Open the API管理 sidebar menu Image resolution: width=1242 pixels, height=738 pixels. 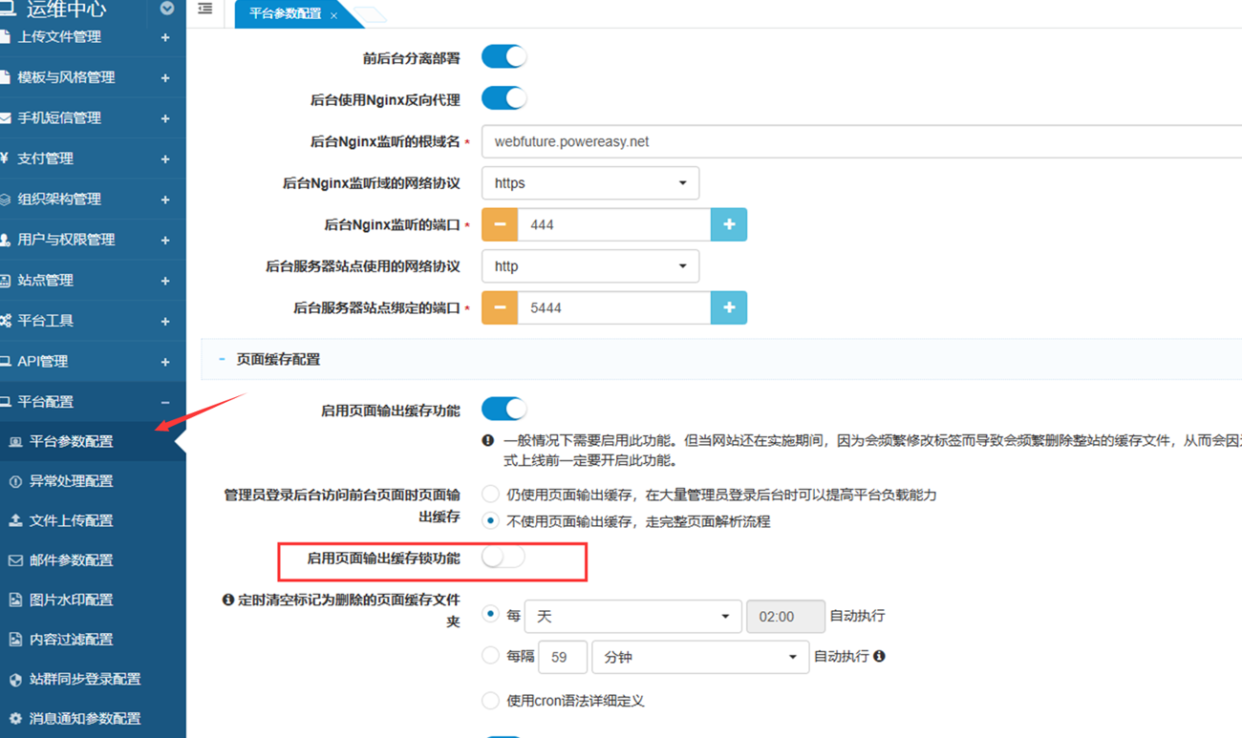pos(93,362)
